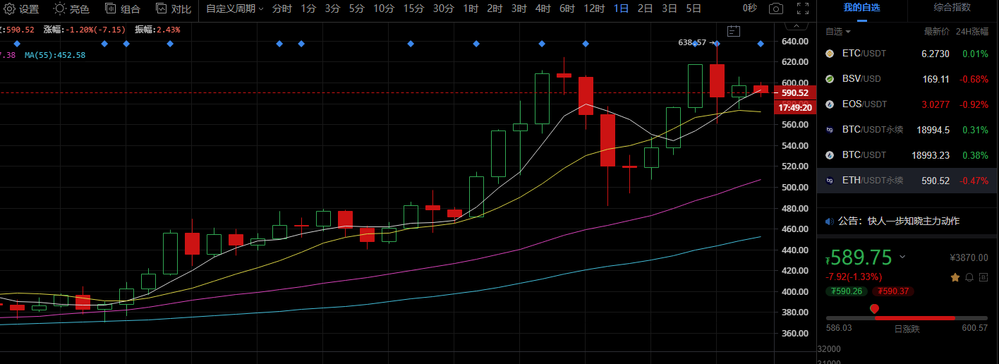Click the ¥3870.00 converted price

tap(969, 257)
